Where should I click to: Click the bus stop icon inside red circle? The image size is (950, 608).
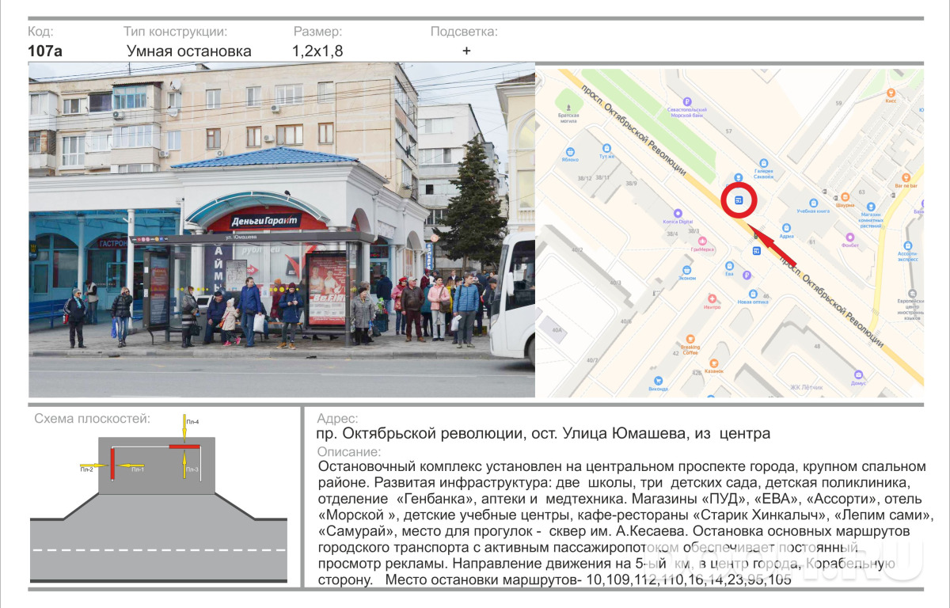(x=738, y=200)
